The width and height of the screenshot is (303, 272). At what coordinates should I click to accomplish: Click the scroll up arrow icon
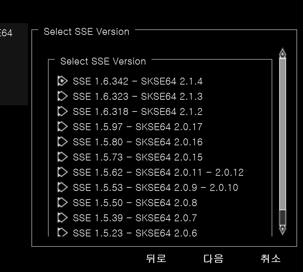coord(283,53)
